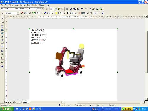148x111 pixels.
Task: Click the horizontal scrollbar right arrow
Action: coord(143,102)
